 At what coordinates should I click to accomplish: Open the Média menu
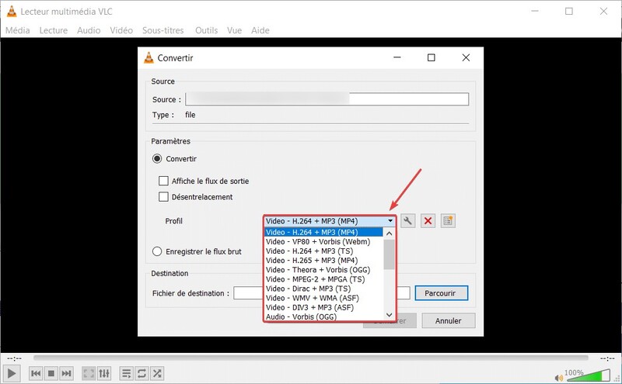tap(17, 30)
